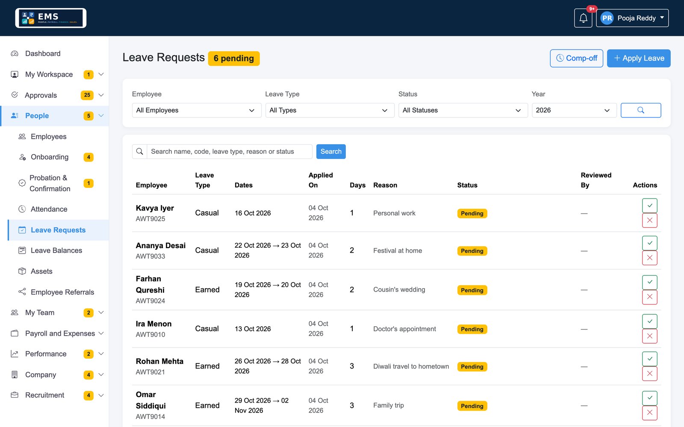The width and height of the screenshot is (684, 427).
Task: Open the Status filter dropdown
Action: (463, 110)
